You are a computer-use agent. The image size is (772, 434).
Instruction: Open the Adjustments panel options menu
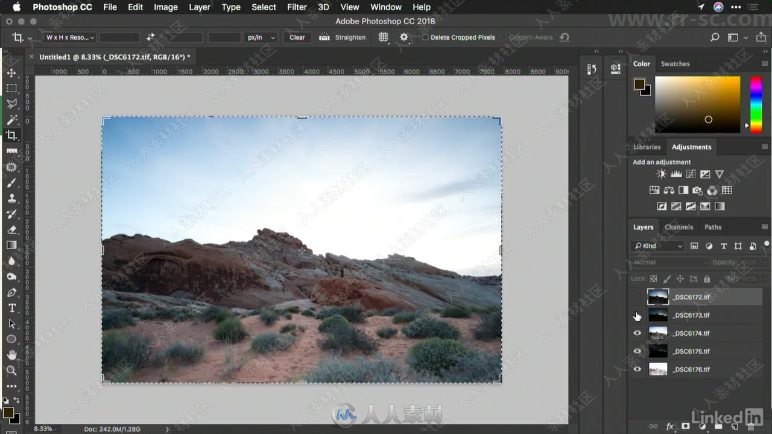(x=765, y=146)
